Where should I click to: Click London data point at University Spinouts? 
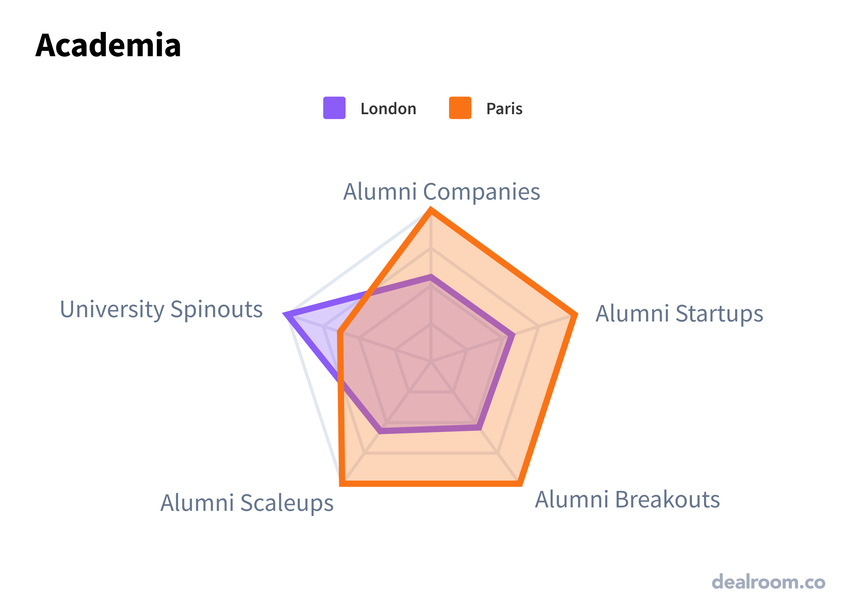tap(287, 314)
